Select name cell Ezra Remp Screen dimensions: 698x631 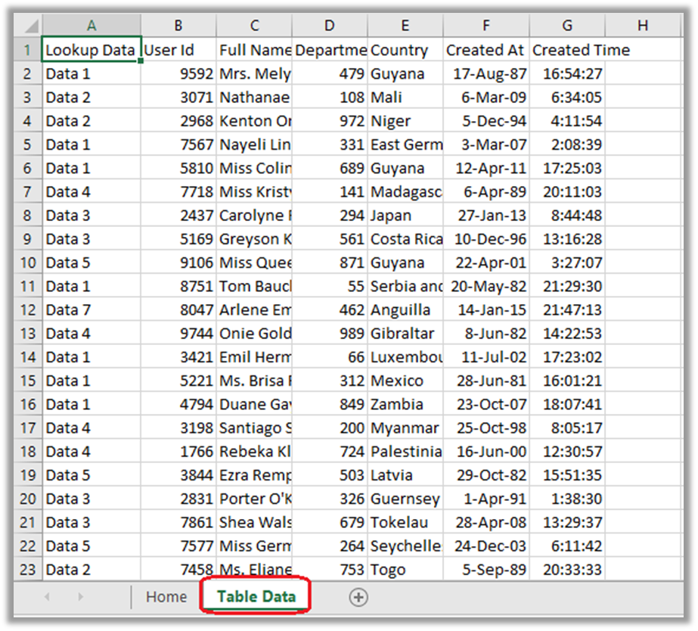click(x=254, y=474)
